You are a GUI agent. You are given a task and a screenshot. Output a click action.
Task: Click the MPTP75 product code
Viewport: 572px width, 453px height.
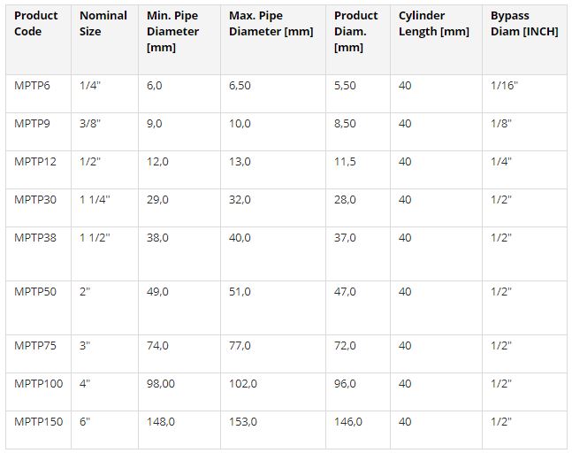point(35,346)
